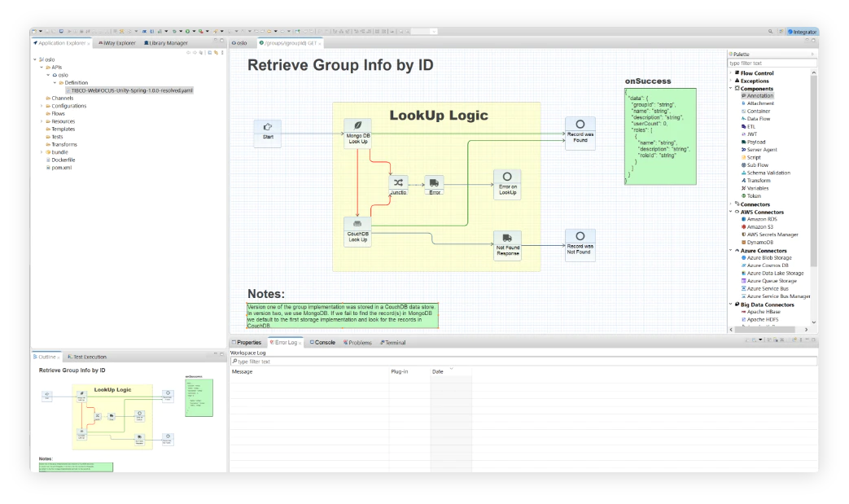Screen dimensions: 849x504
Task: Open the Properties tab
Action: pyautogui.click(x=247, y=343)
